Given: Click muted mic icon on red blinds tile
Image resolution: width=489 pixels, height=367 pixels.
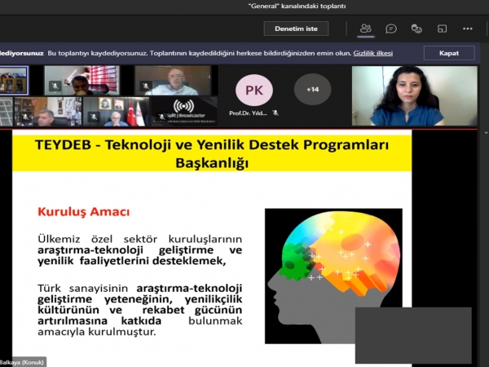Looking at the screenshot, I should click(x=55, y=86).
